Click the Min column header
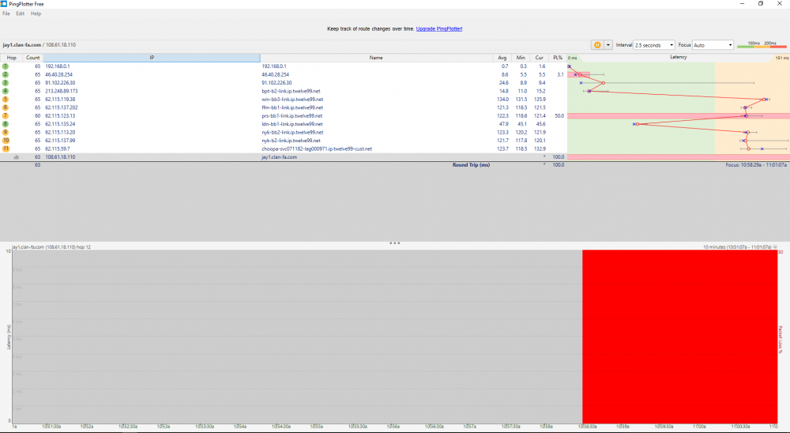The image size is (790, 433). pos(521,58)
